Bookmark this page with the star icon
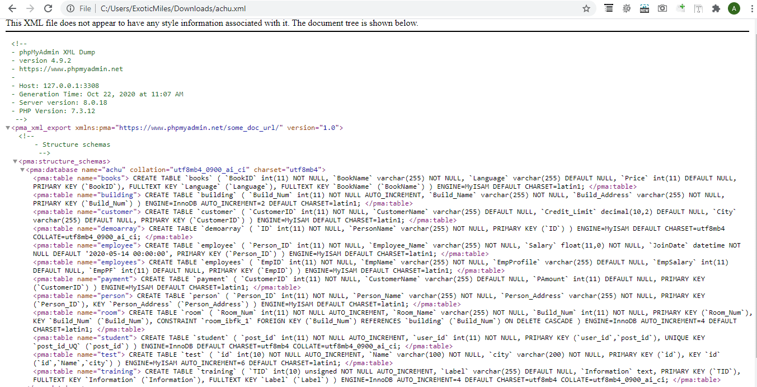The image size is (757, 387). point(586,8)
